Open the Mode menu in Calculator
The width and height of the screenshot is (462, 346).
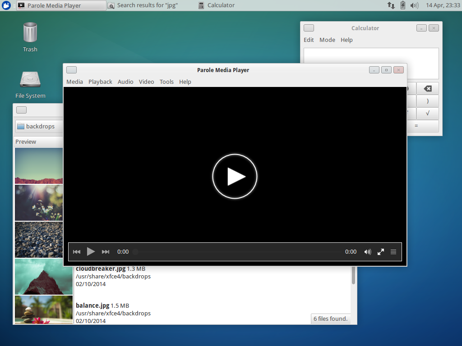pyautogui.click(x=327, y=40)
